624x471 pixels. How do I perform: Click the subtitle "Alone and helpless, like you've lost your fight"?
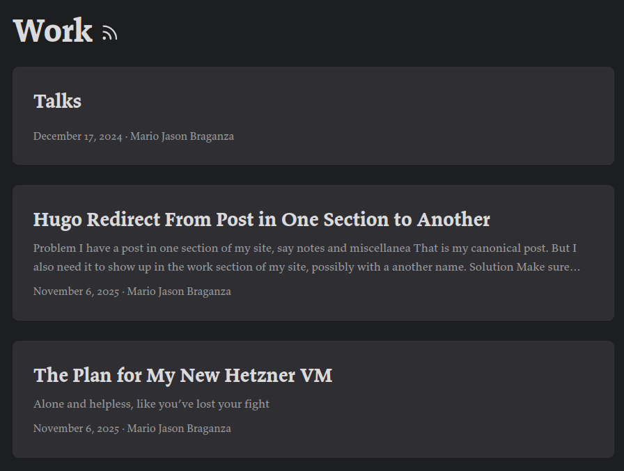coord(152,404)
